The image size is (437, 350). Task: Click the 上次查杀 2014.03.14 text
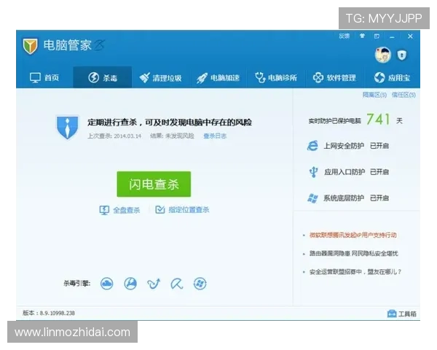point(114,136)
